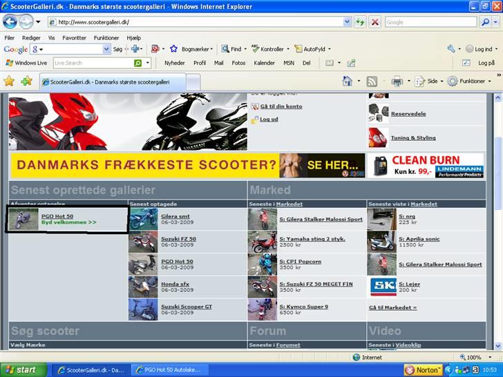
Task: Open the Funktioner tools dropdown in command bar
Action: 468,81
